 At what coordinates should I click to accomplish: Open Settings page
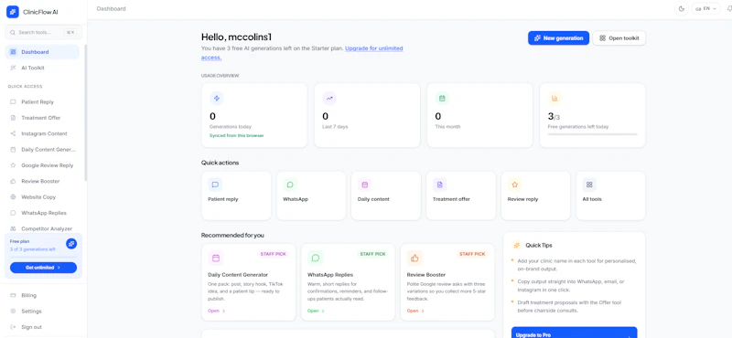(42, 311)
